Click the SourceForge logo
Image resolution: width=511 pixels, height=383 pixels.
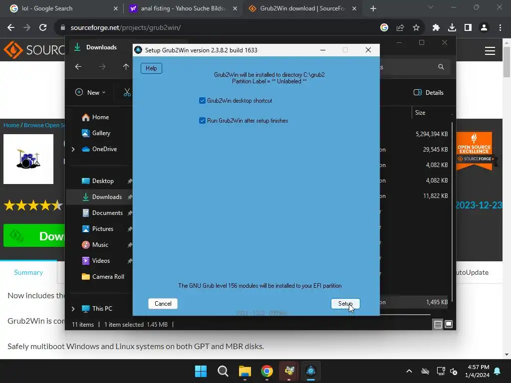(34, 50)
